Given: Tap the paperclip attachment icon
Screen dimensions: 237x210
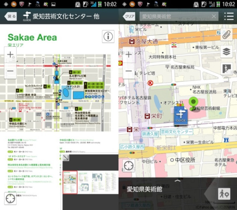Looking at the screenshot, I should (226, 35).
